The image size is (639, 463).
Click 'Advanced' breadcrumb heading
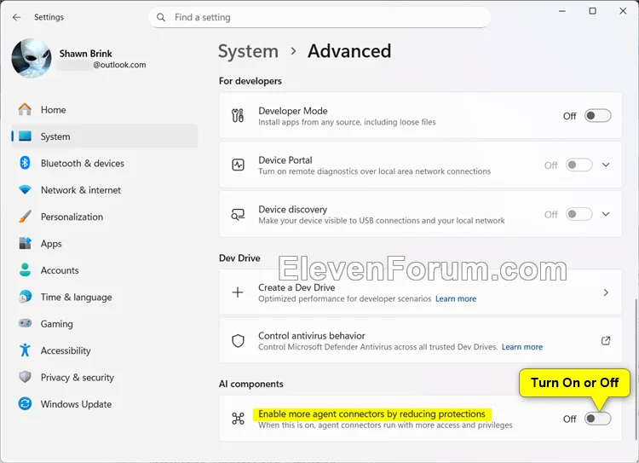(x=349, y=51)
